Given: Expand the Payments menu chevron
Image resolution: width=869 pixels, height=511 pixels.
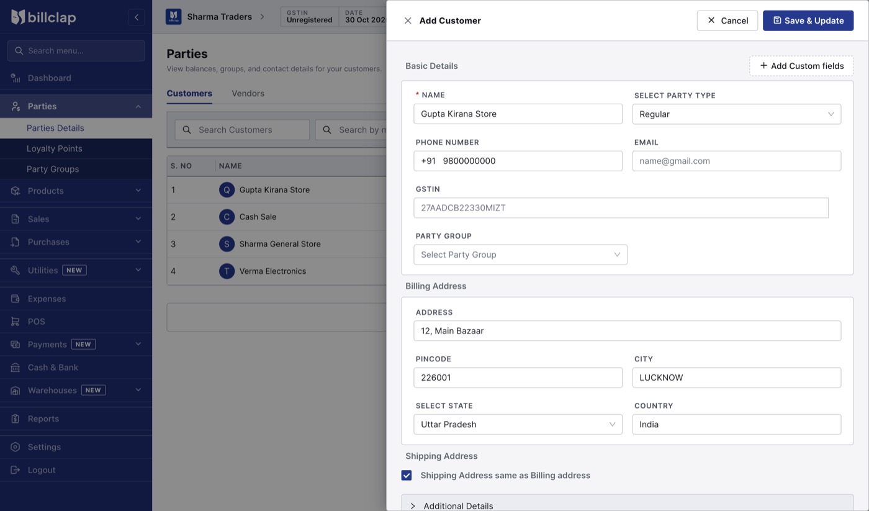Looking at the screenshot, I should pos(138,344).
